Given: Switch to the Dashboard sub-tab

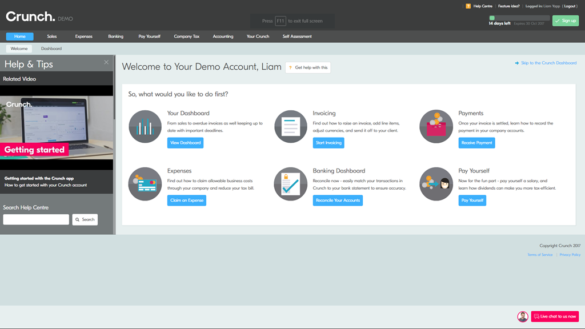Looking at the screenshot, I should 51,49.
